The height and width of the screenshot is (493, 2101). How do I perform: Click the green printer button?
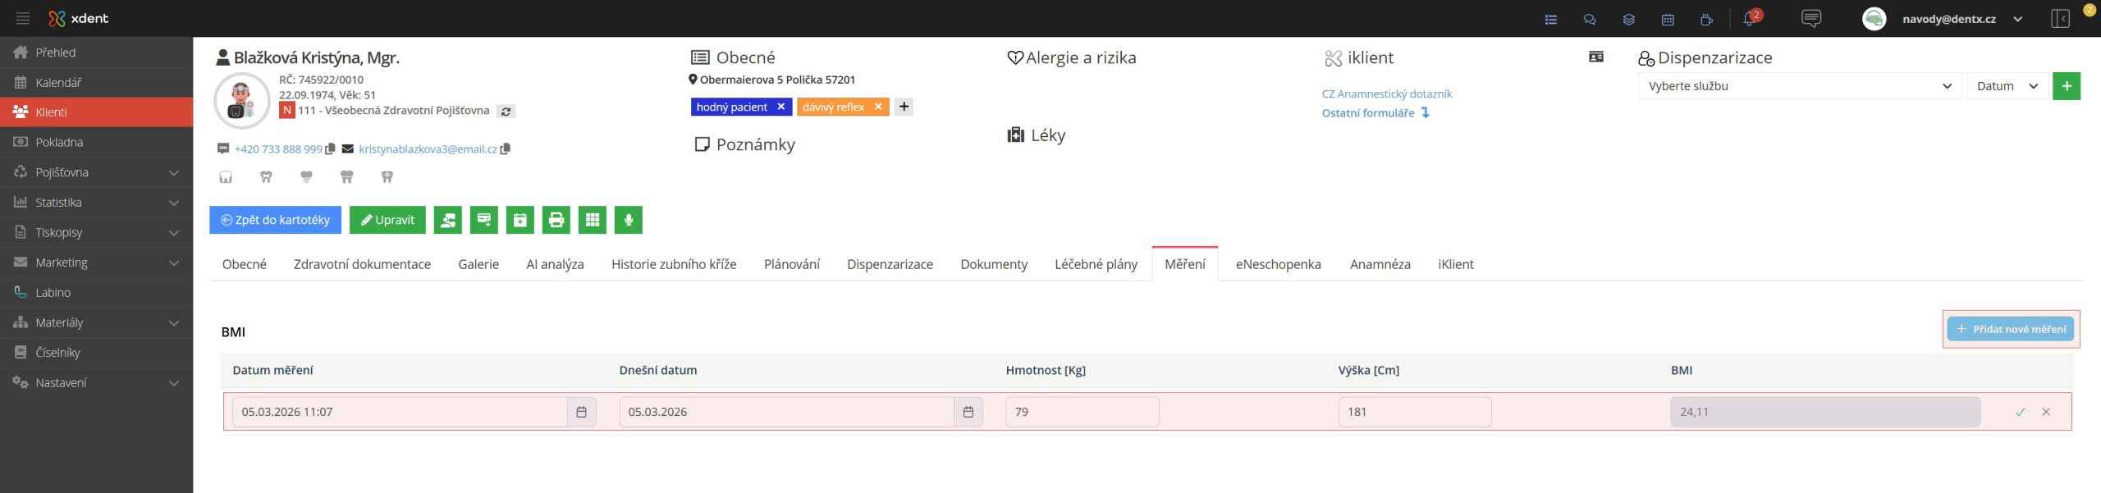pyautogui.click(x=556, y=220)
